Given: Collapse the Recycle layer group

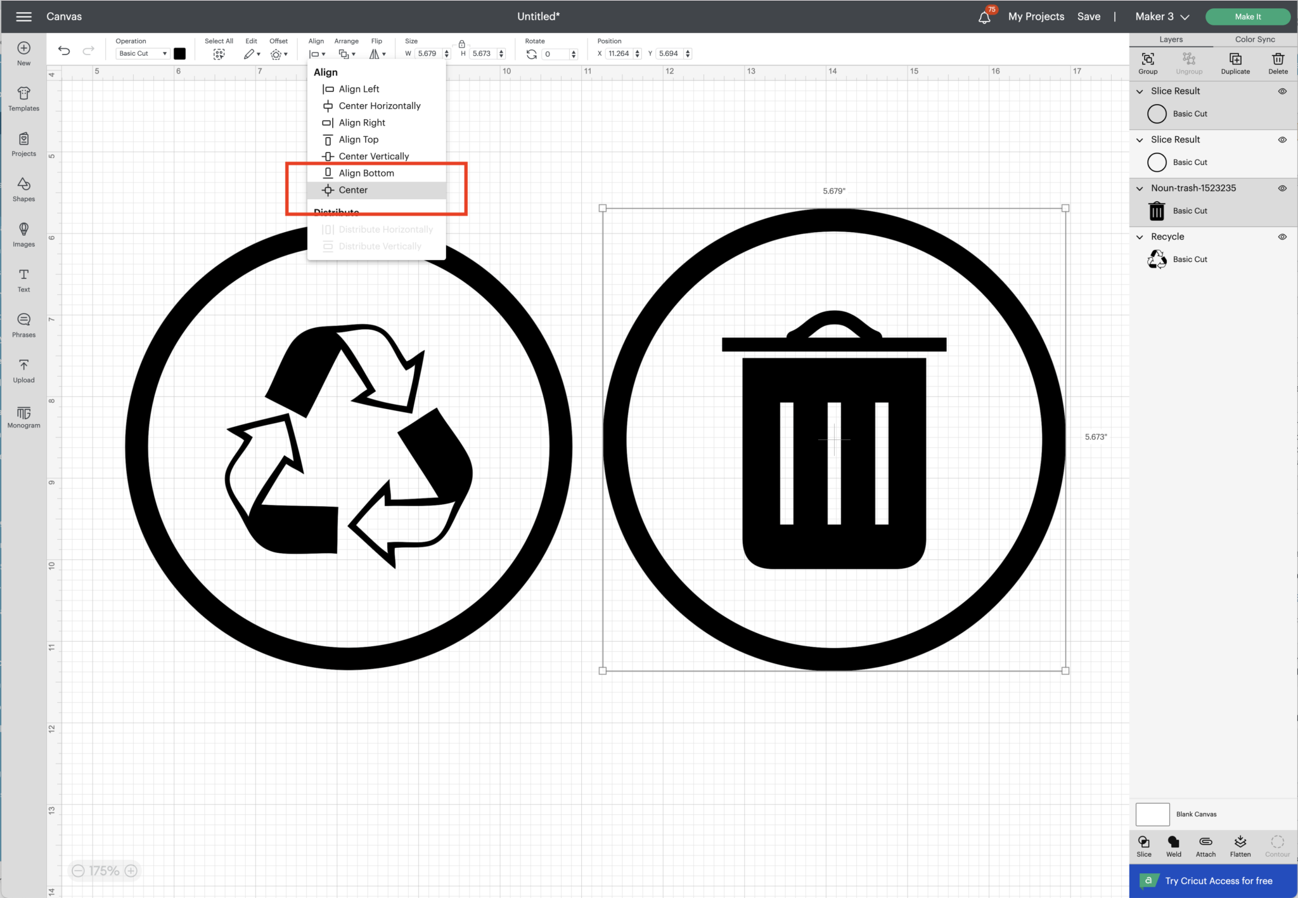Looking at the screenshot, I should [1140, 237].
